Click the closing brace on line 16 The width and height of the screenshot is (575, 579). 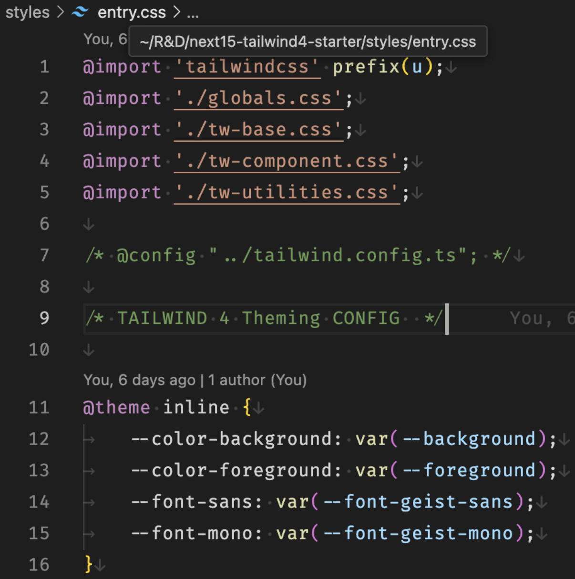point(88,565)
